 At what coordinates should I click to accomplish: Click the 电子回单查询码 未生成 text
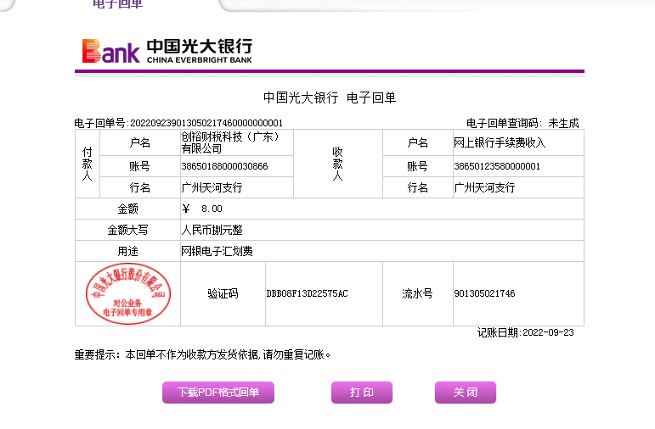522,124
